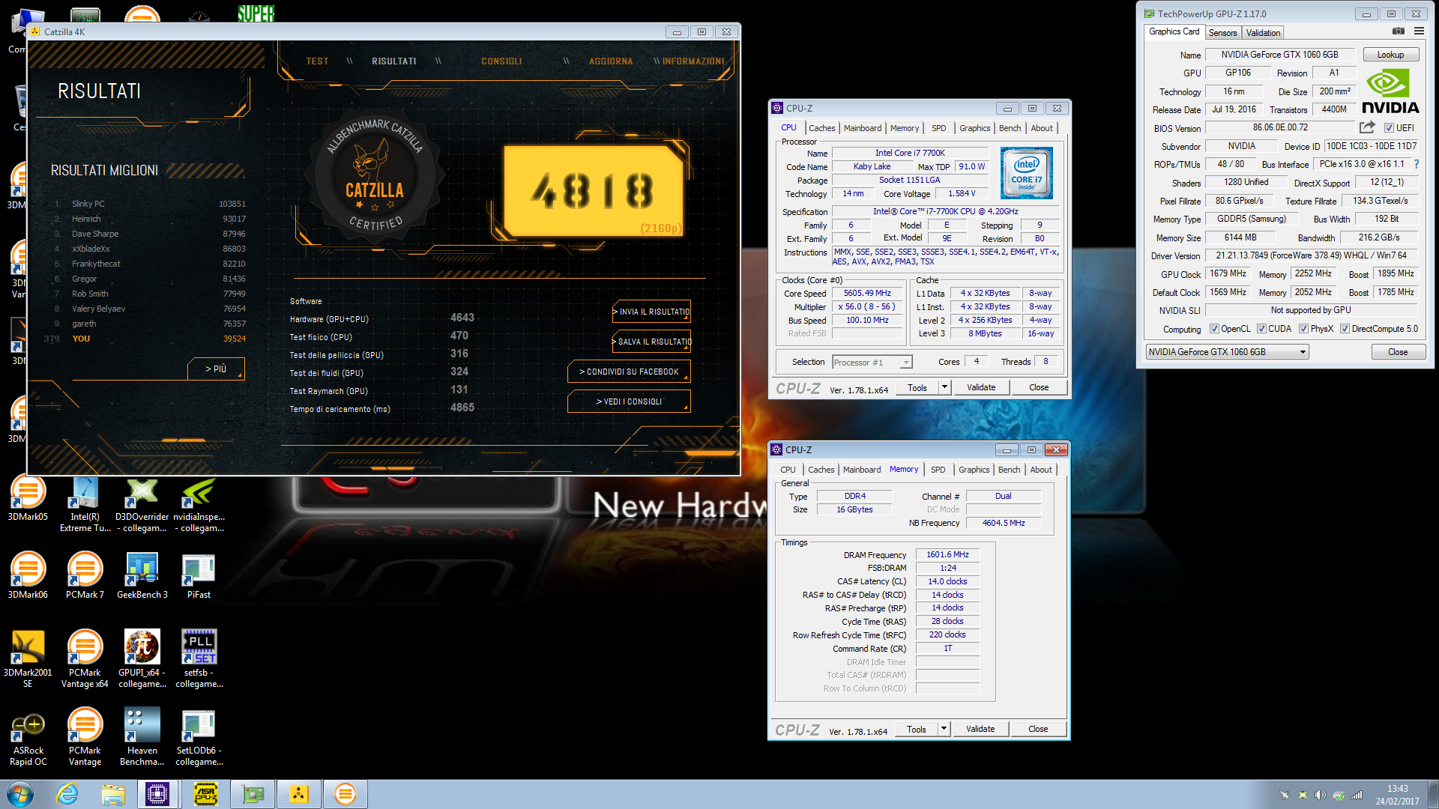
Task: Open CONSIGLI tab in Catzilla
Action: pos(501,61)
